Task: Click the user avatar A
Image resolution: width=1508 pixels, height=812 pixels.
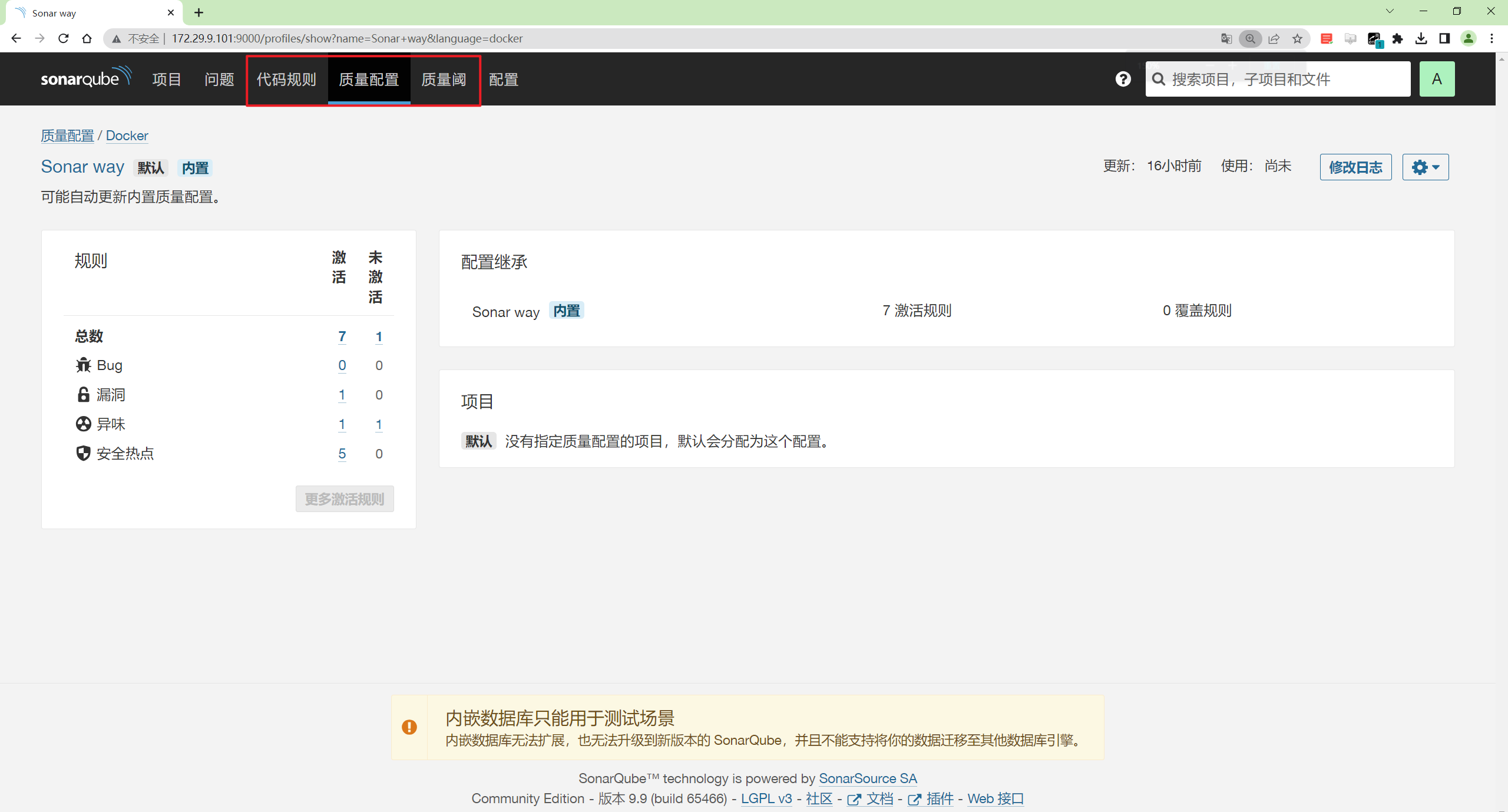Action: coord(1437,79)
